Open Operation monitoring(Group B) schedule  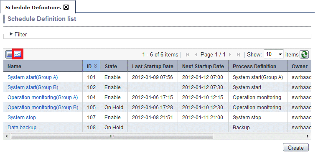point(43,107)
